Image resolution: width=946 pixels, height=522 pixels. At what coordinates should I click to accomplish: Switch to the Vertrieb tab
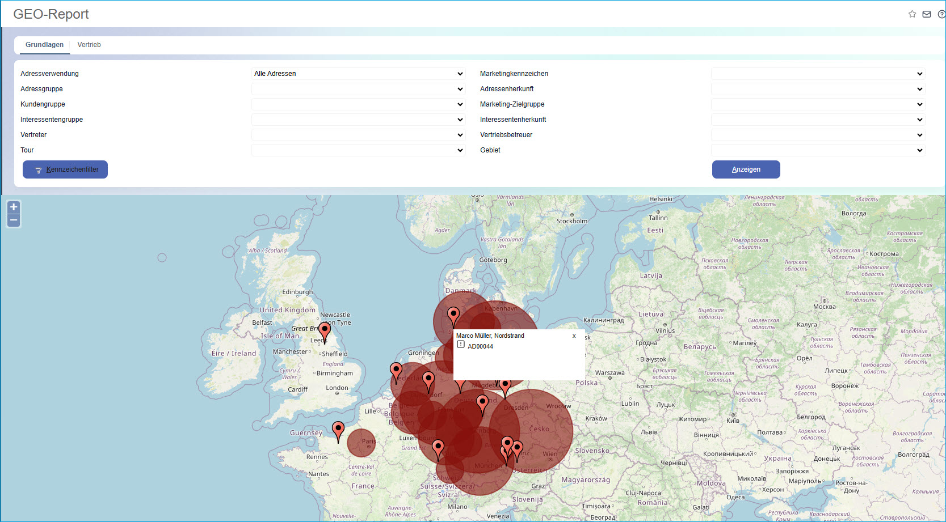(89, 45)
